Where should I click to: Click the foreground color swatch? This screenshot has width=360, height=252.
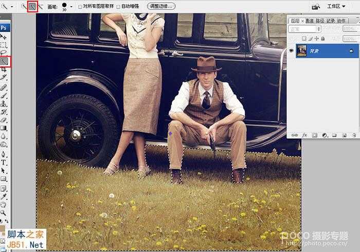click(2, 228)
